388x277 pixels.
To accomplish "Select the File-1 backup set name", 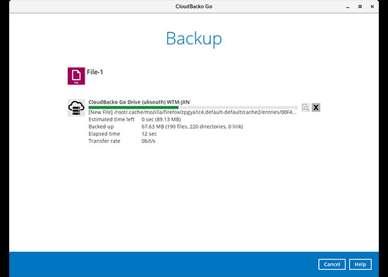I will [x=95, y=72].
